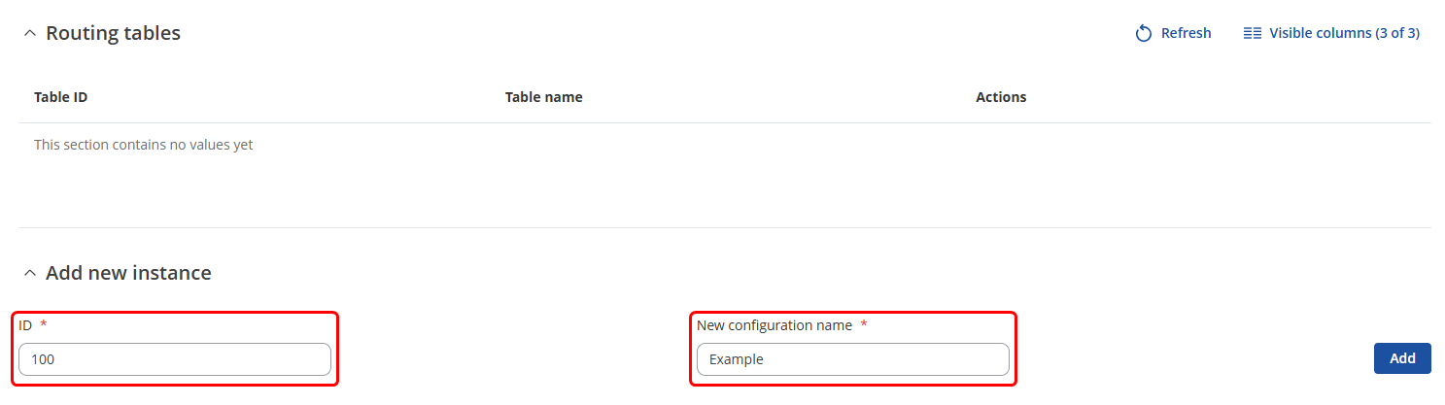Collapse the Routing tables section chevron
The image size is (1445, 405).
29,34
